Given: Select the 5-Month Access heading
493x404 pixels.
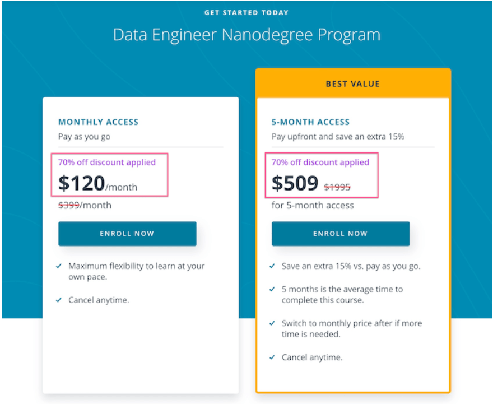Looking at the screenshot, I should 310,122.
